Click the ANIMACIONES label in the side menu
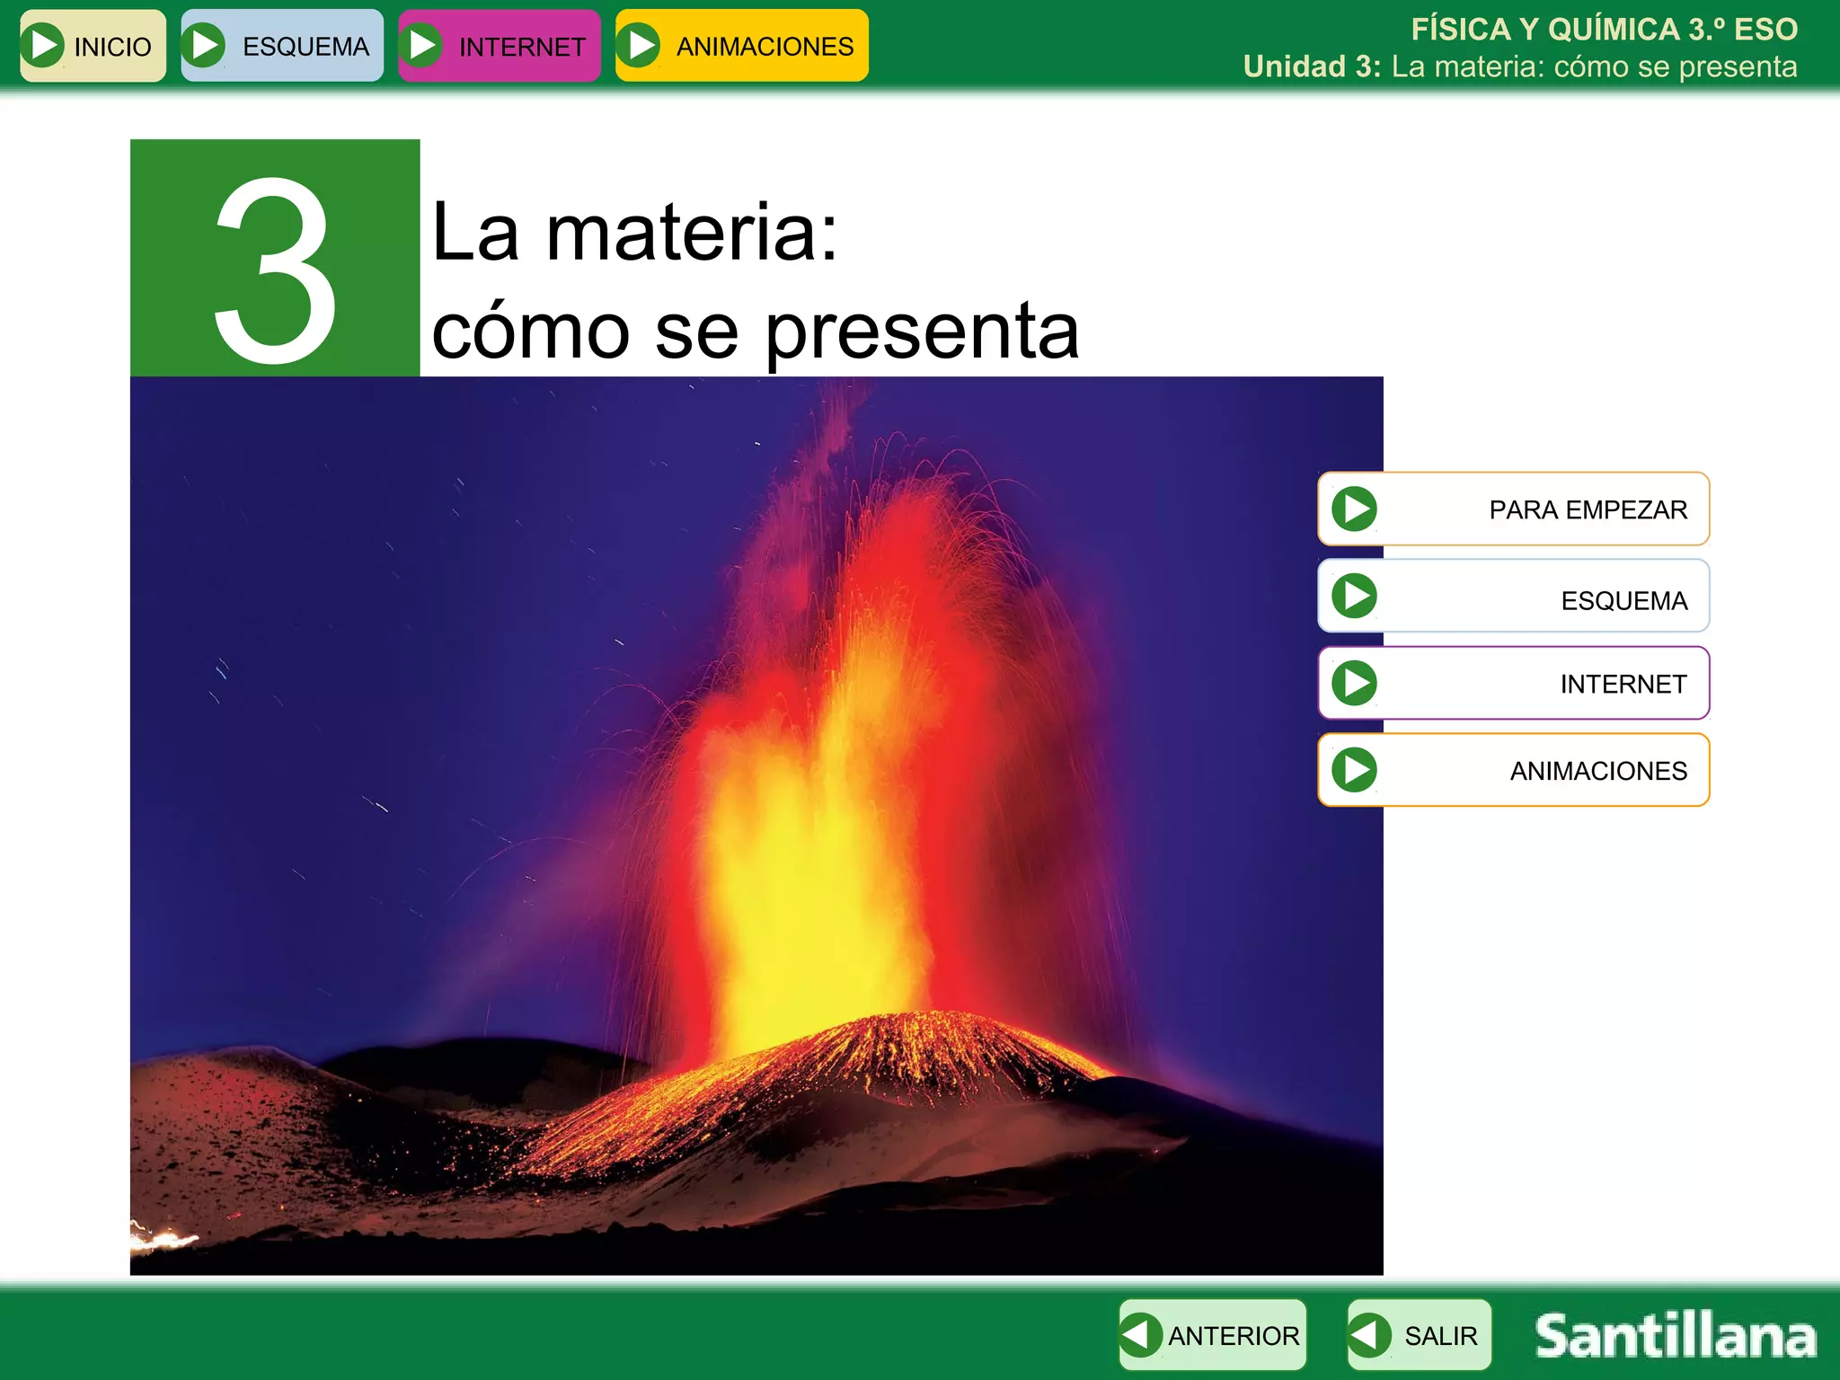1840x1380 pixels. pyautogui.click(x=1597, y=771)
